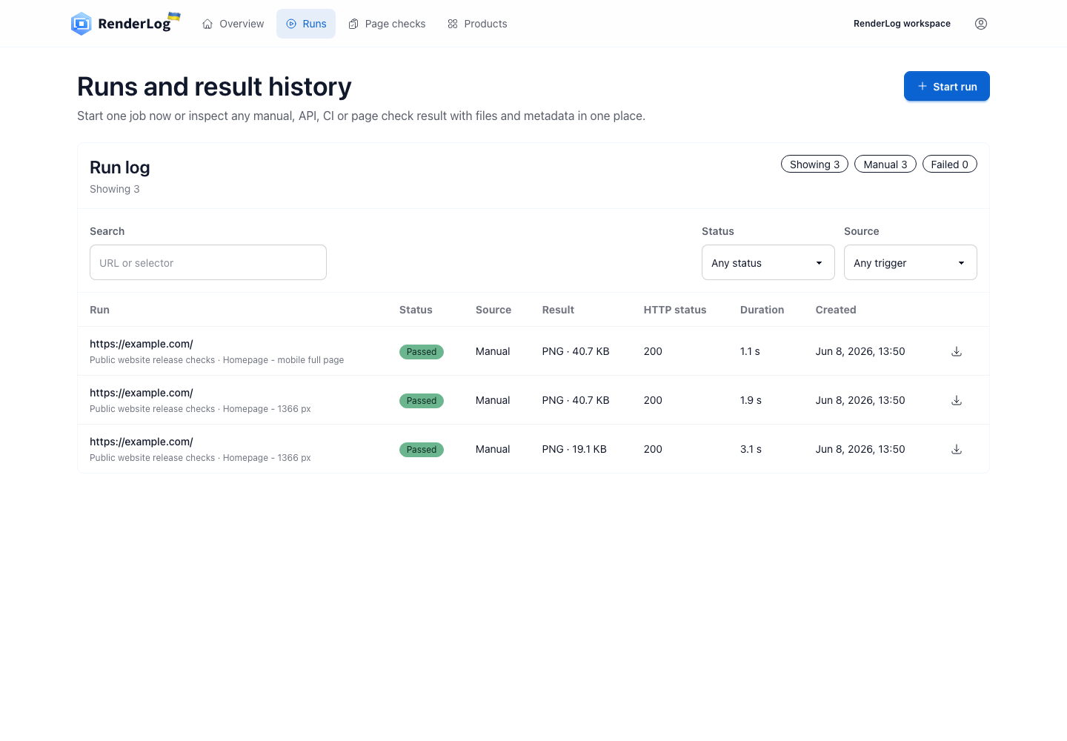
Task: Download the 19.1 KB PNG result
Action: click(957, 449)
